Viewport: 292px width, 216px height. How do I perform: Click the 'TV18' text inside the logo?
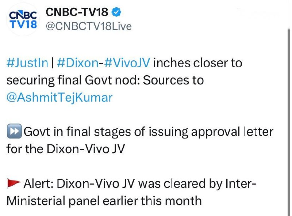(x=23, y=24)
